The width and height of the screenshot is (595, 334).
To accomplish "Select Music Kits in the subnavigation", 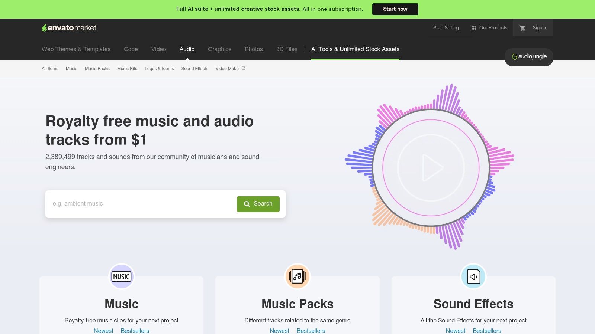I will (x=127, y=69).
